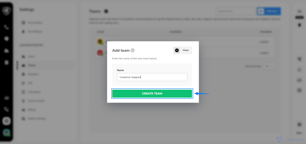Click the Name field containing Customer Support
Viewport: 306px width, 144px height.
tap(152, 77)
